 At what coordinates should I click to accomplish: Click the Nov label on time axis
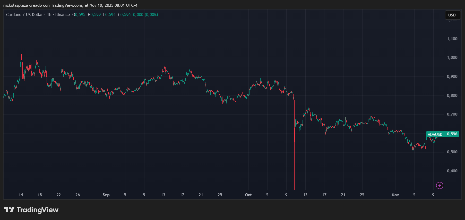pyautogui.click(x=395, y=195)
